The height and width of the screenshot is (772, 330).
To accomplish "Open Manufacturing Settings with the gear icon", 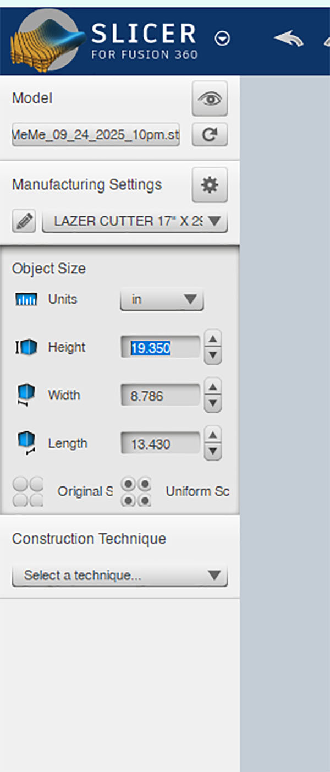I will (210, 185).
